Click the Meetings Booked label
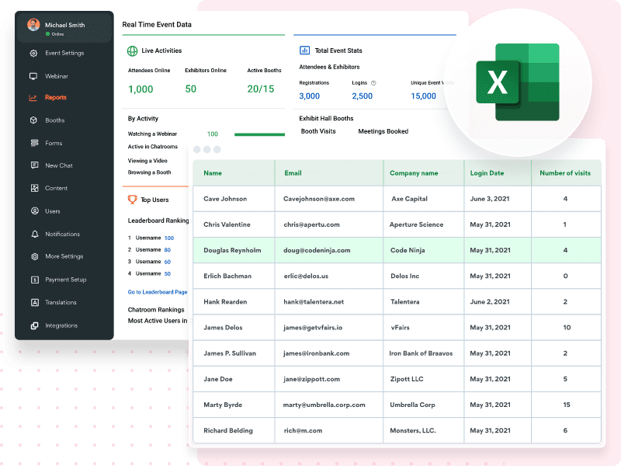 [x=383, y=131]
